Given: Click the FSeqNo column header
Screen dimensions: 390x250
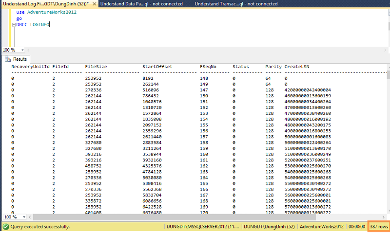Looking at the screenshot, I should click(x=208, y=67).
